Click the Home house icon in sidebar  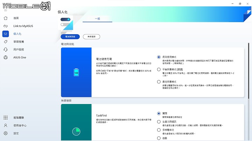click(6, 18)
